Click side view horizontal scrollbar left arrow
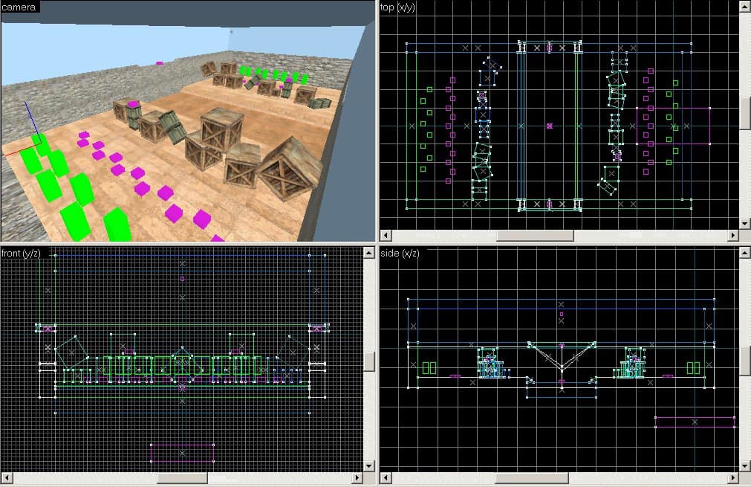The width and height of the screenshot is (751, 487). pyautogui.click(x=386, y=477)
